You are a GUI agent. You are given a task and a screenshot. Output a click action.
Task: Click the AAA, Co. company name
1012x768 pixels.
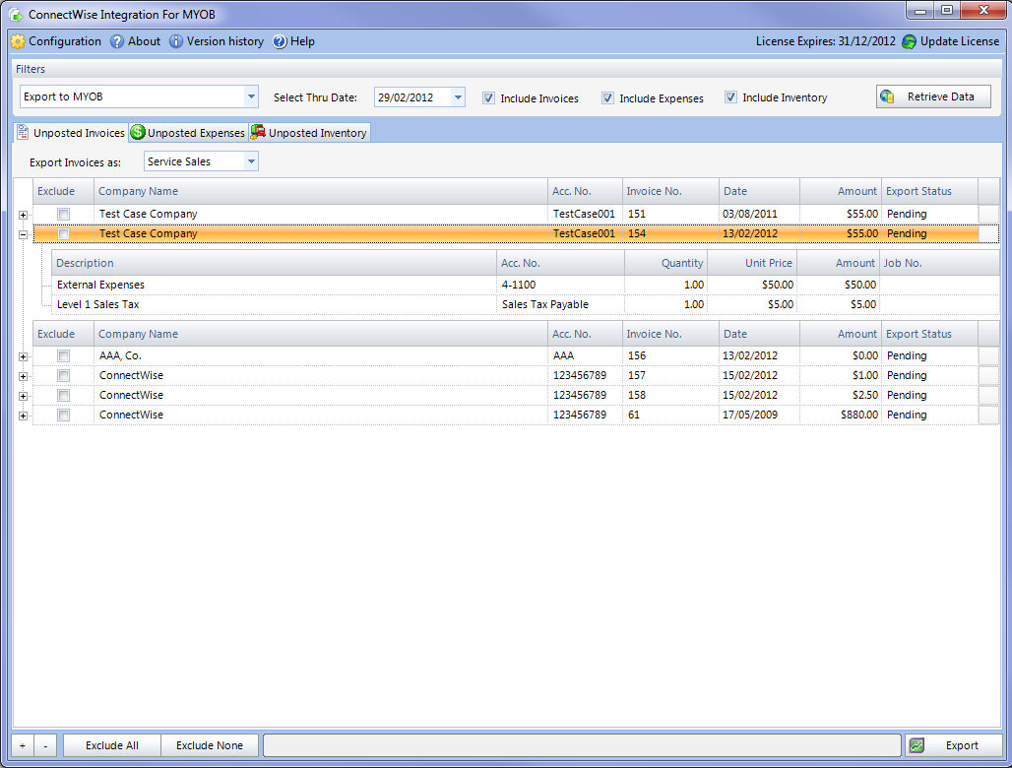coord(120,355)
